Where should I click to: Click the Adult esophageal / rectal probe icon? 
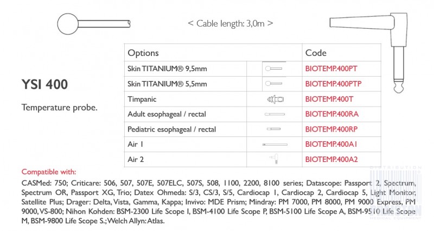point(274,115)
